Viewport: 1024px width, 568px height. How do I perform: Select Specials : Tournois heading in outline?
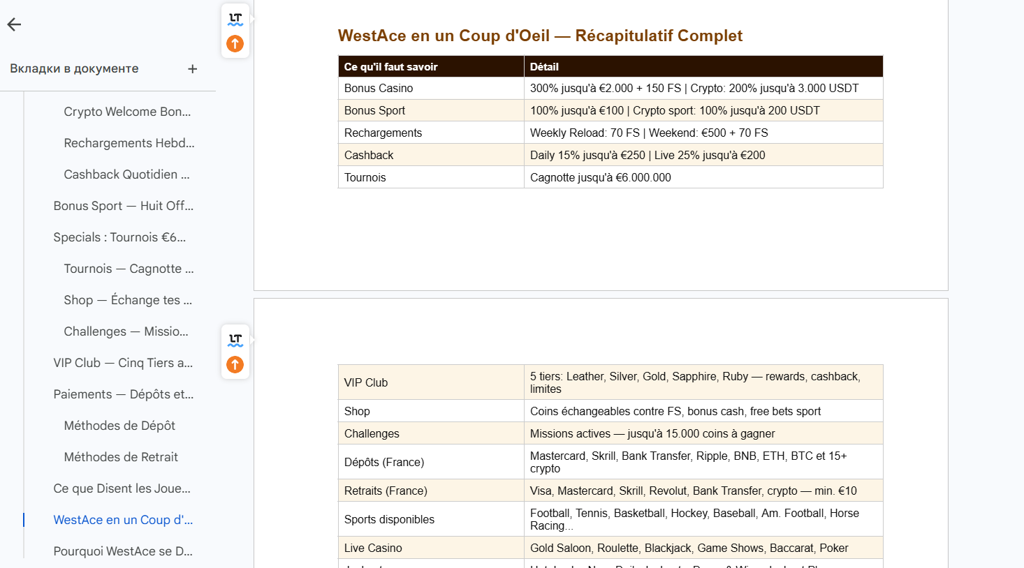(x=119, y=237)
